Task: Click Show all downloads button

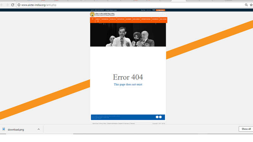Action: [x=246, y=129]
